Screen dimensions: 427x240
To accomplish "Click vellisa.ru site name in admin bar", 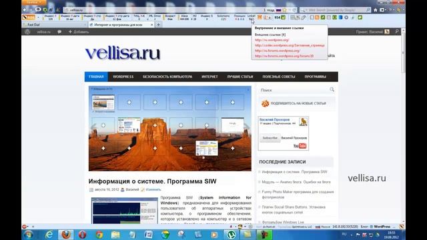I will (43, 32).
